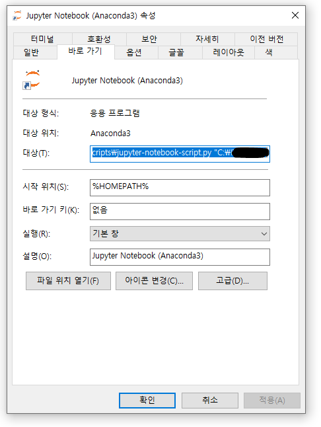
Task: Click the 대상 형식: label
Action: pos(41,113)
